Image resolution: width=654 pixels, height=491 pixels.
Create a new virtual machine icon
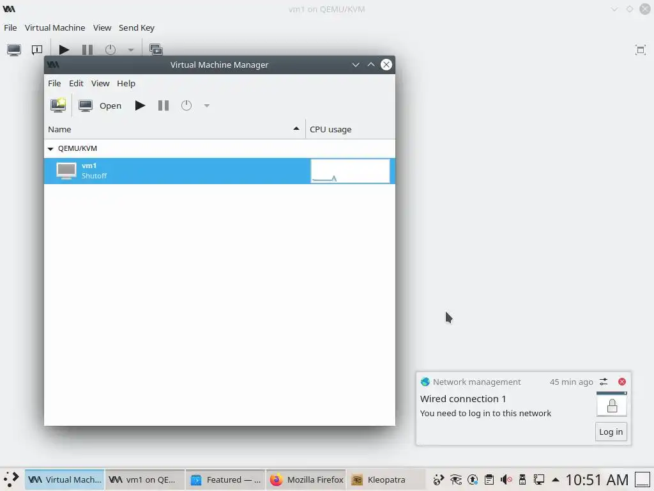point(58,105)
